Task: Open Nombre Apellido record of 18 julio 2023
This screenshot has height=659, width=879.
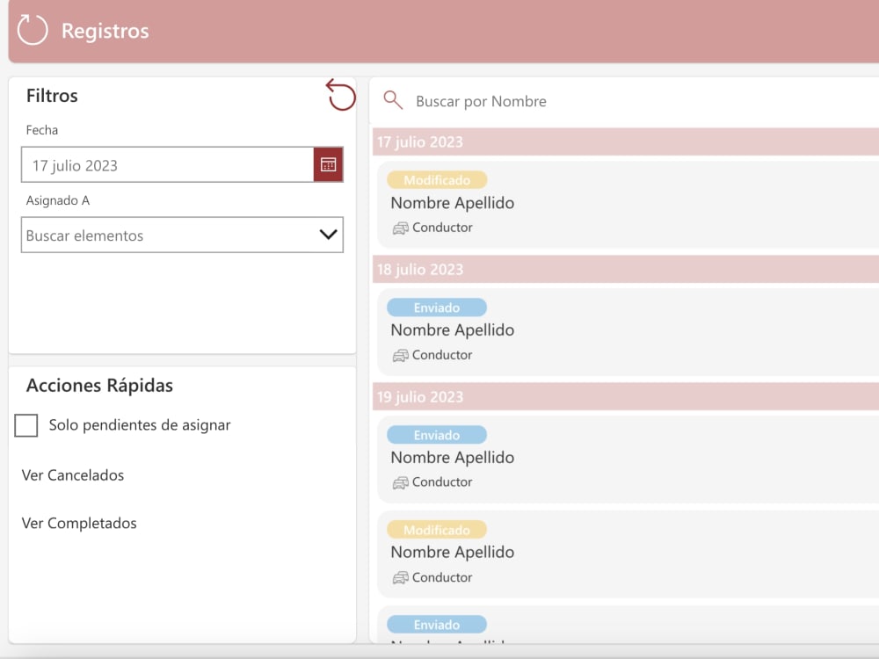Action: tap(453, 330)
